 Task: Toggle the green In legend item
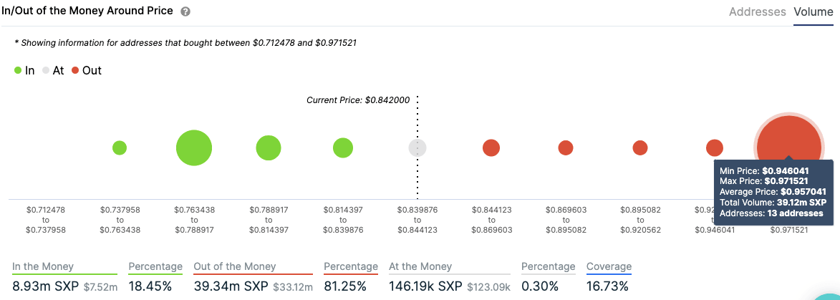coord(24,71)
